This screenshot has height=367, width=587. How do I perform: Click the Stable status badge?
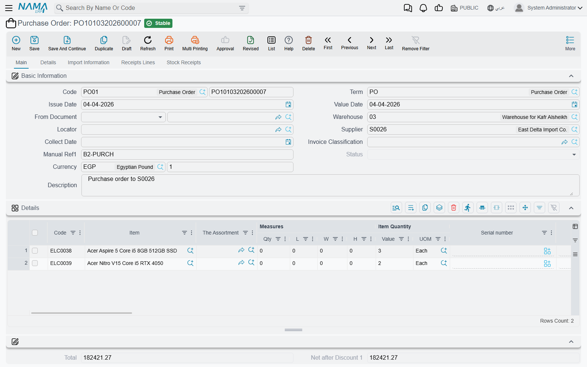(x=158, y=23)
